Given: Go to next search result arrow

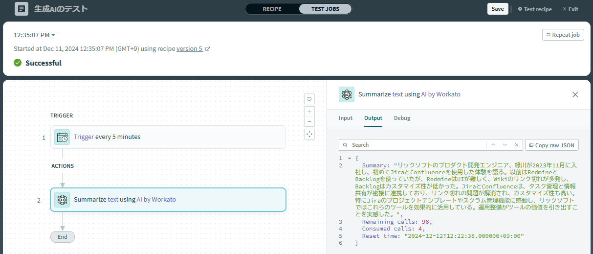Looking at the screenshot, I should [x=505, y=145].
